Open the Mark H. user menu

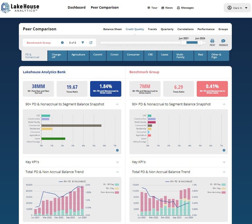[237, 8]
